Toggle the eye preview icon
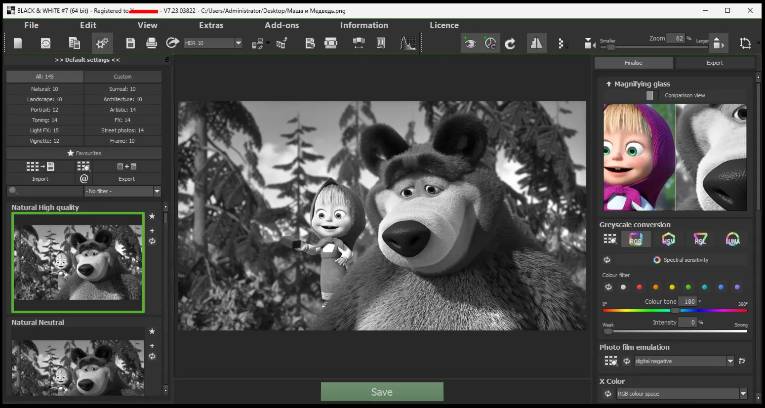Screen dimensions: 765x408 [x=471, y=43]
